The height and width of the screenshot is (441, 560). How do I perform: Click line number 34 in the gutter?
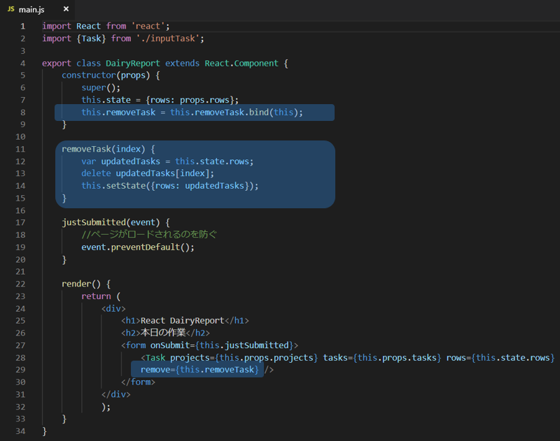20,431
